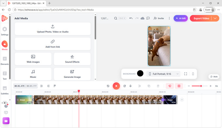
Task: Open the three-dot more options menu
Action: pyautogui.click(x=169, y=18)
